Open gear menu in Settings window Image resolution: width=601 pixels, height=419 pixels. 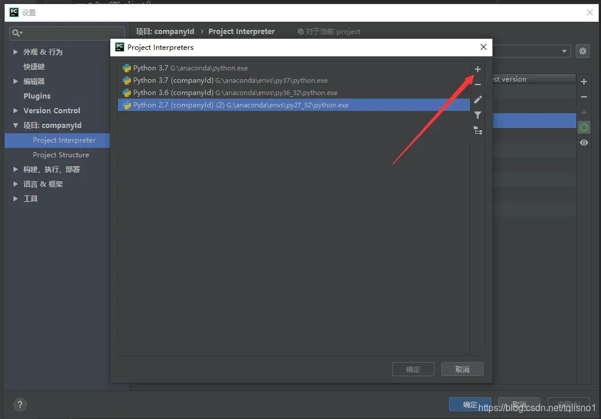pyautogui.click(x=583, y=51)
